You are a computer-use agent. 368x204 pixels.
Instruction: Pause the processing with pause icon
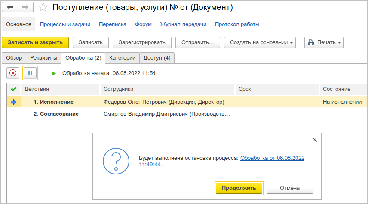(x=30, y=73)
